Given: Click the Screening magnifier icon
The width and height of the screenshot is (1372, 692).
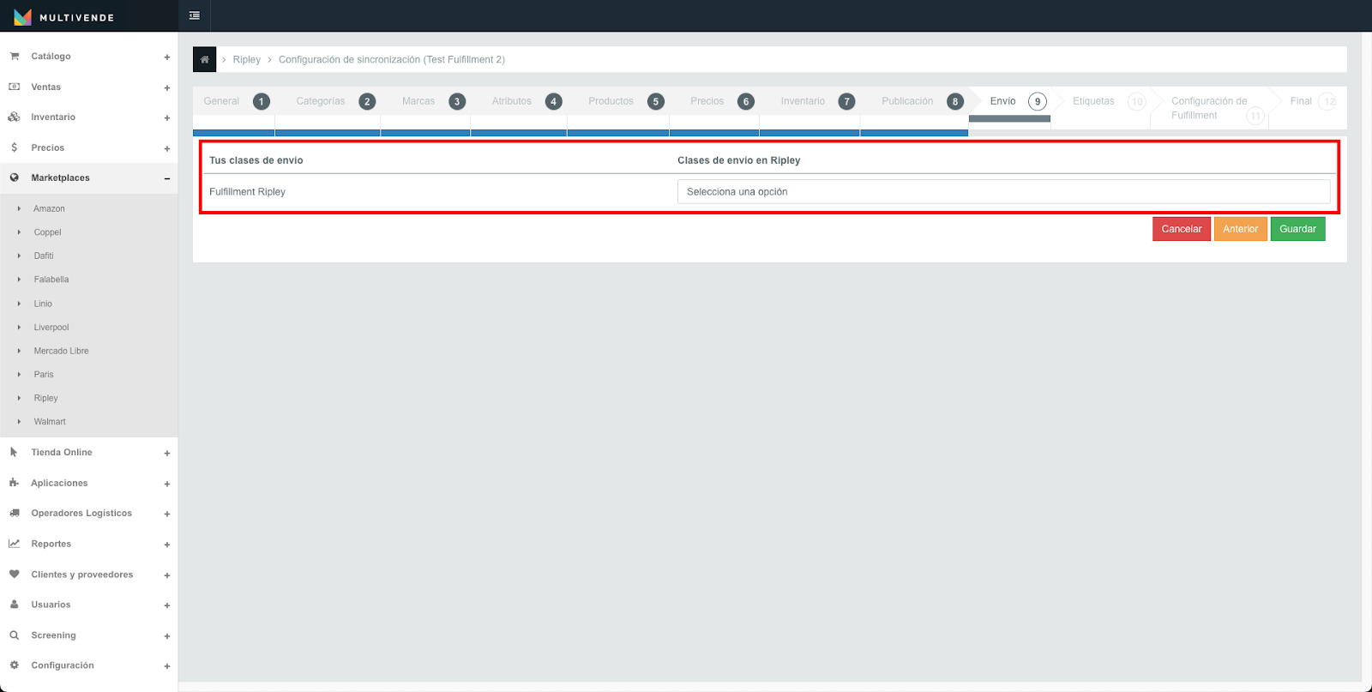Looking at the screenshot, I should [x=14, y=635].
